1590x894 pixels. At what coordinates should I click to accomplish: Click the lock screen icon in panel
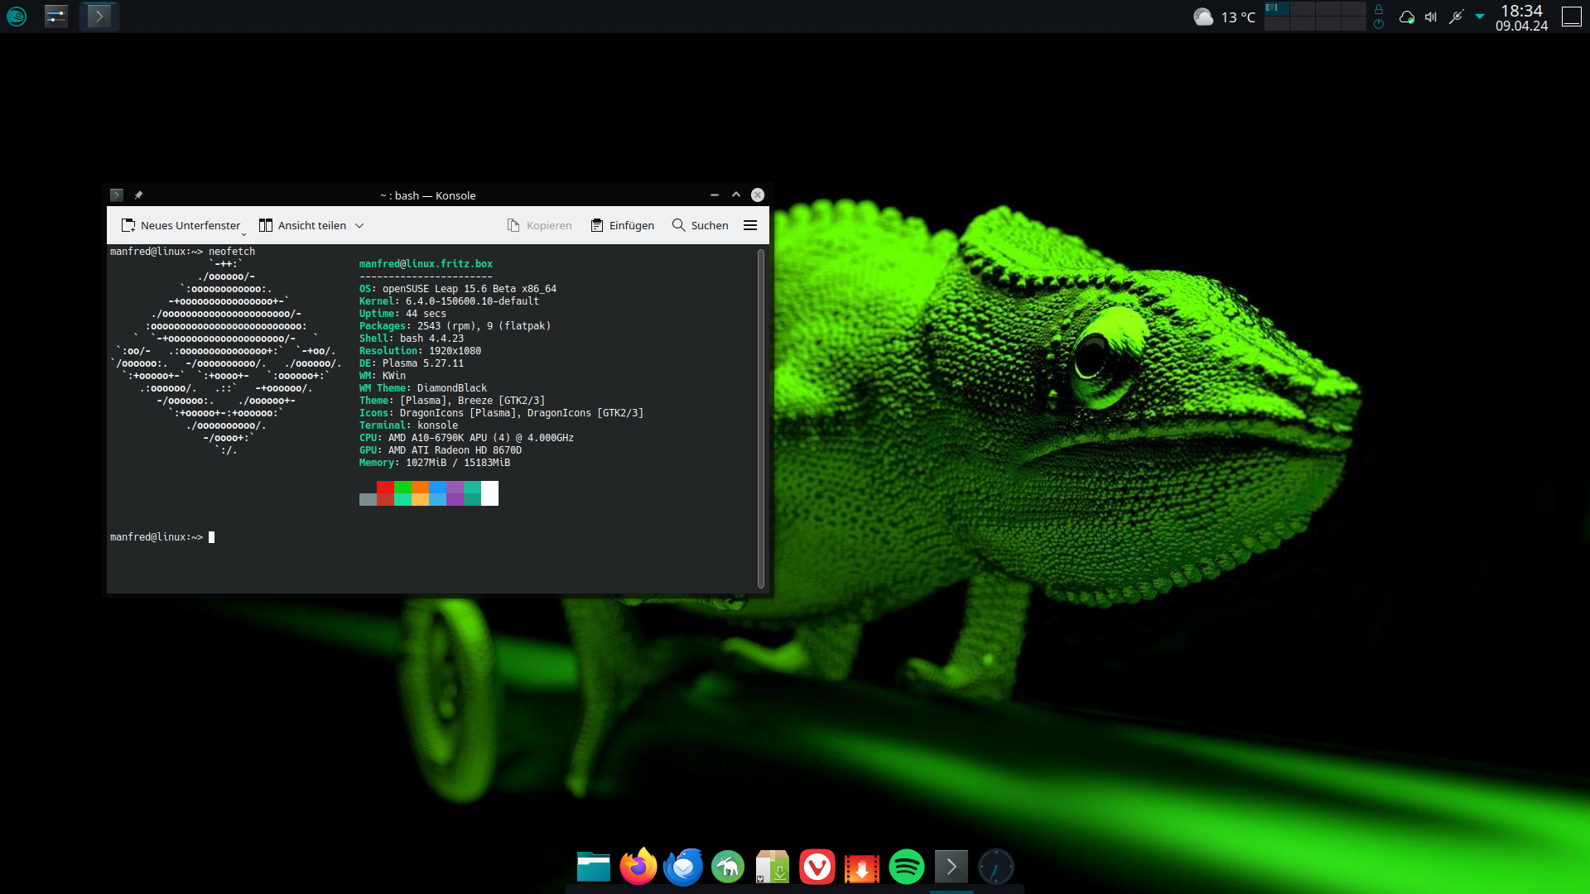click(x=1379, y=9)
